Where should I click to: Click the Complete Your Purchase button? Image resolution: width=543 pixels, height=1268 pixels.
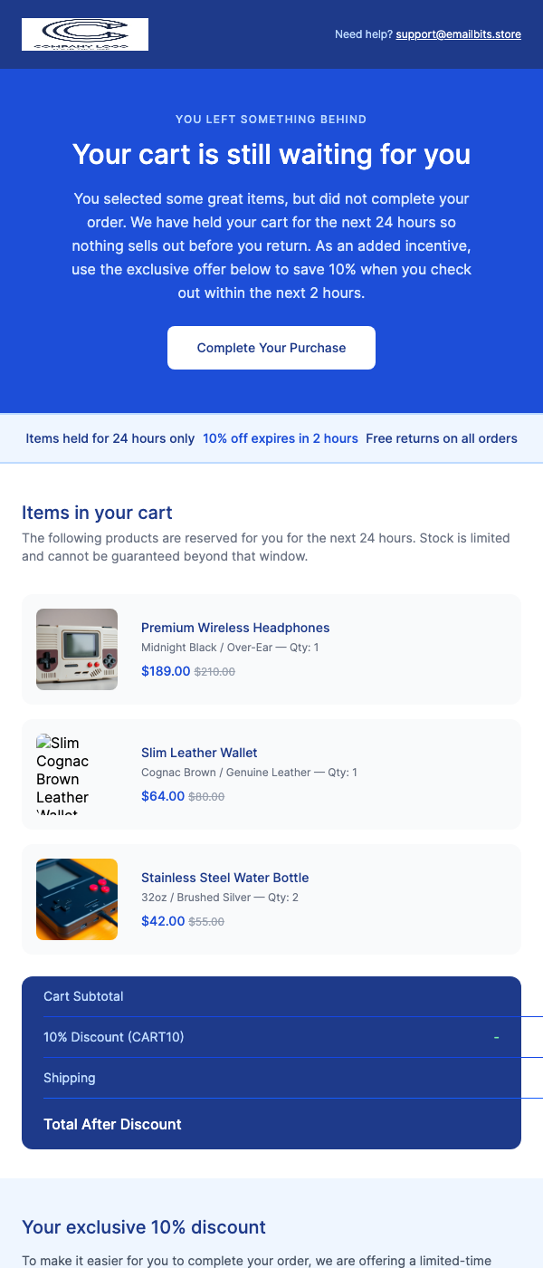click(271, 347)
